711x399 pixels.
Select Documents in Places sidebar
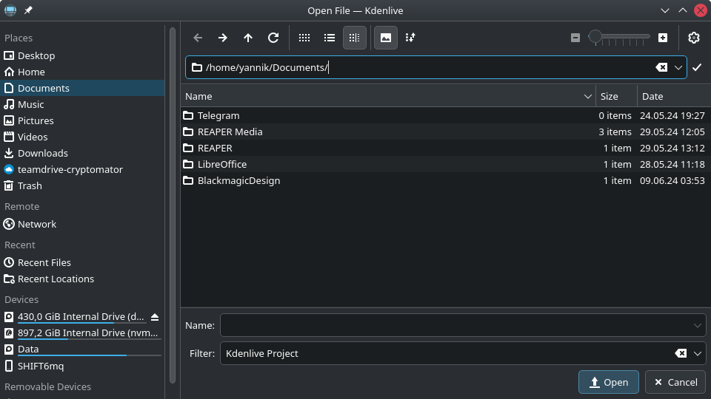[x=82, y=88]
